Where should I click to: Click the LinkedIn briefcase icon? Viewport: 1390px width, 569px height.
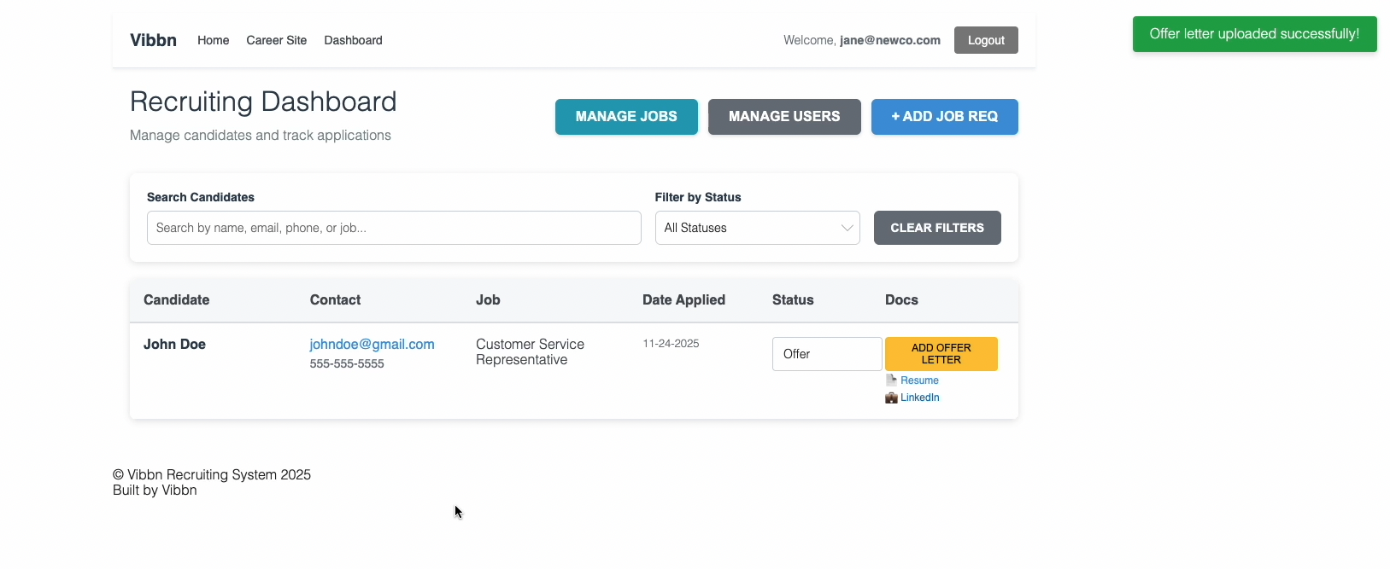point(891,398)
